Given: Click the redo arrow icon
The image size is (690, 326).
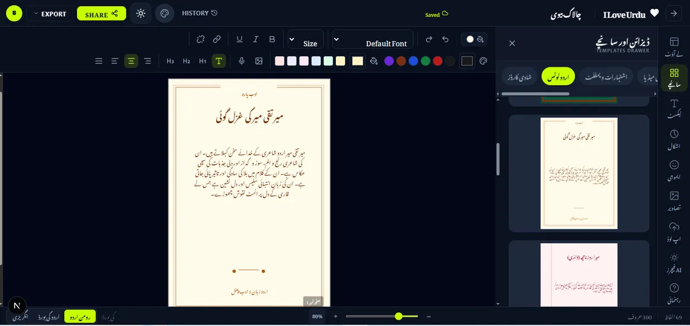Looking at the screenshot, I should [x=428, y=39].
